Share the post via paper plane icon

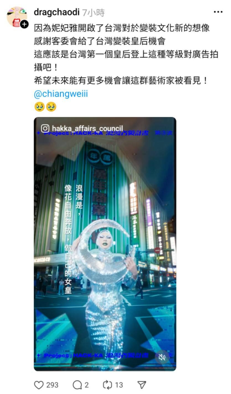pyautogui.click(x=142, y=385)
